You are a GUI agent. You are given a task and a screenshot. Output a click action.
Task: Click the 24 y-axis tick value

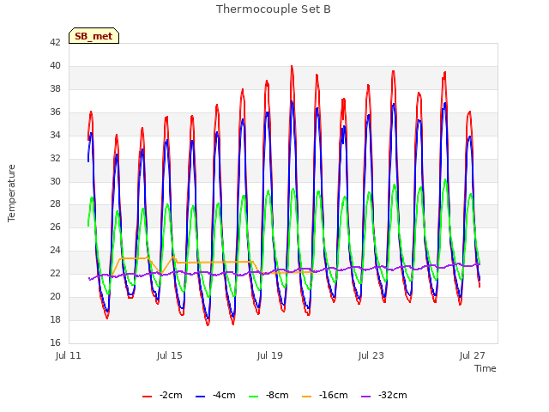[55, 250]
